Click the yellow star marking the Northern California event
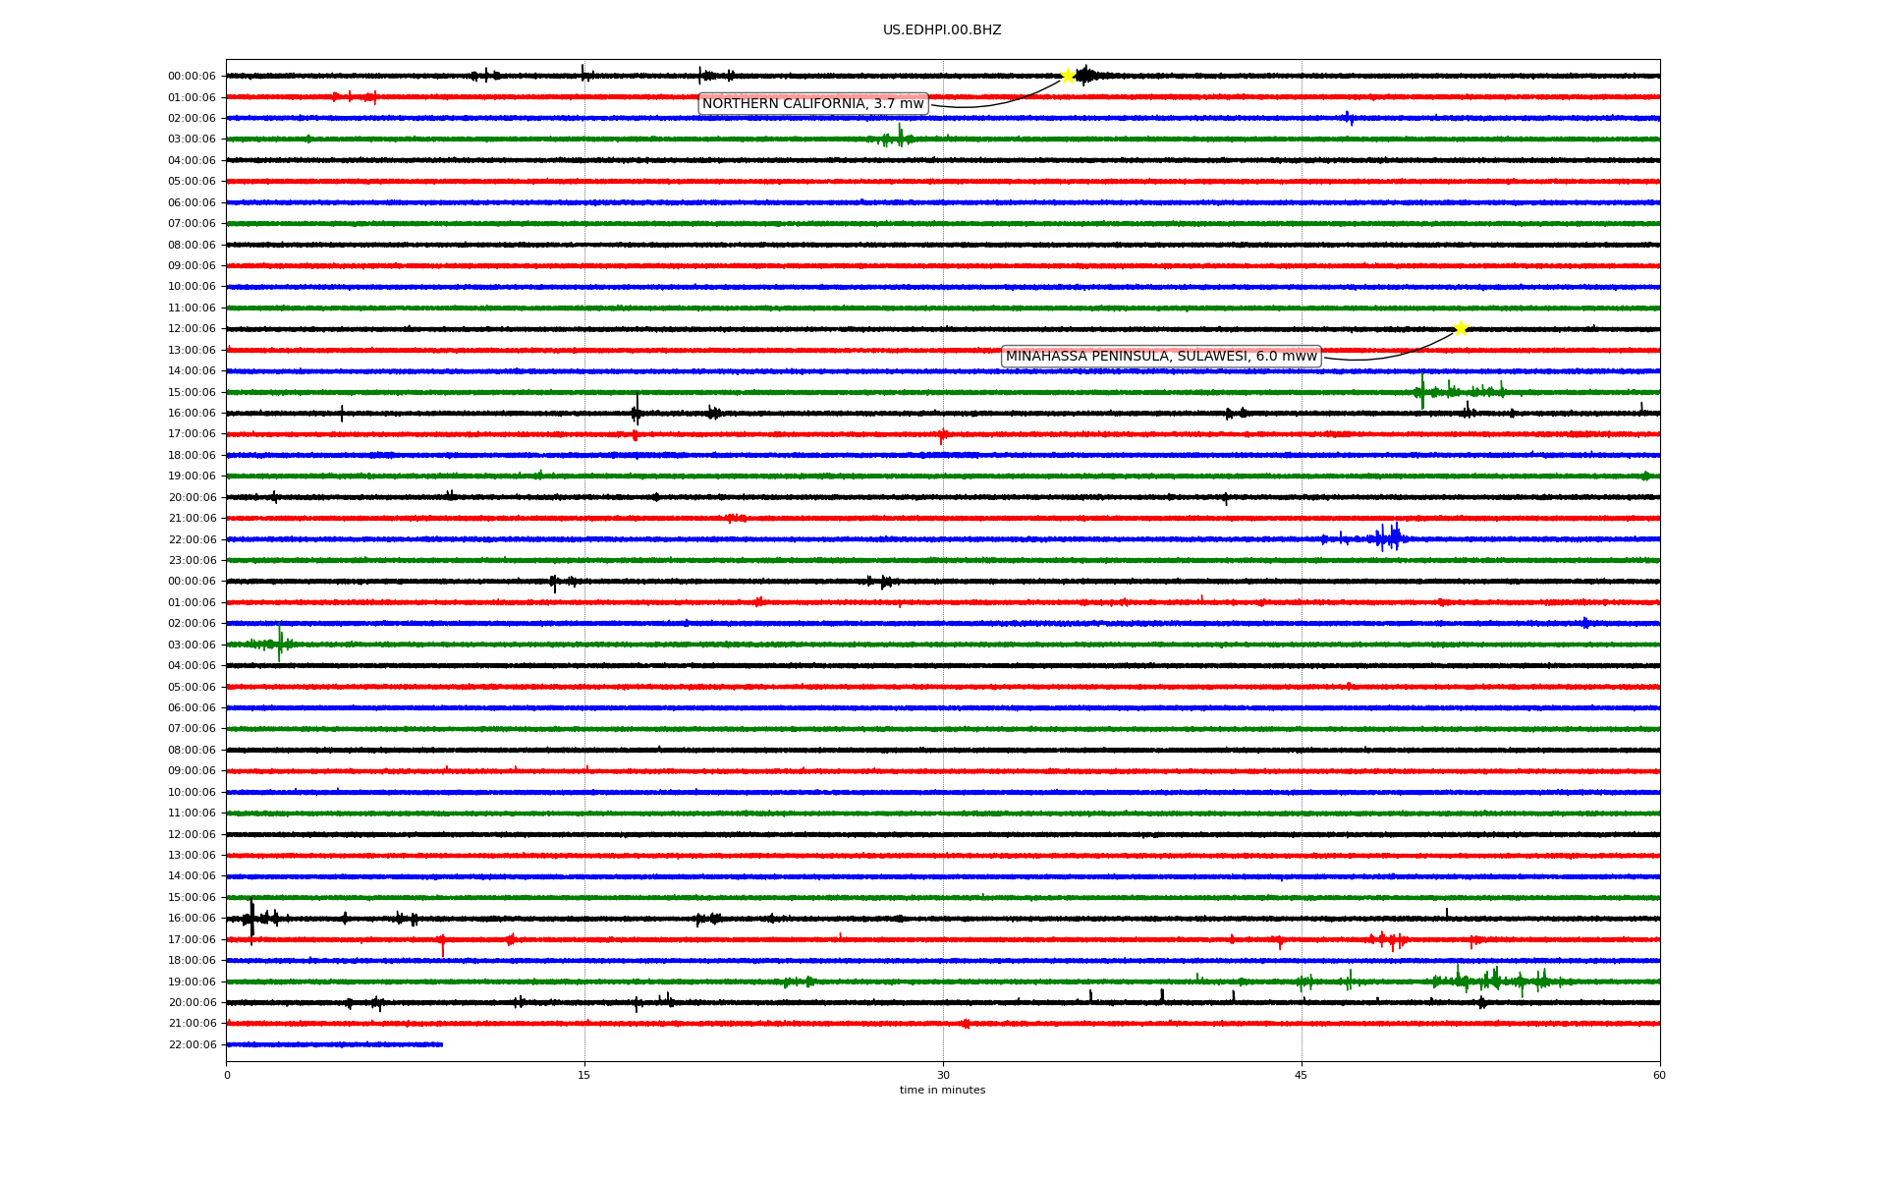 pyautogui.click(x=1068, y=76)
